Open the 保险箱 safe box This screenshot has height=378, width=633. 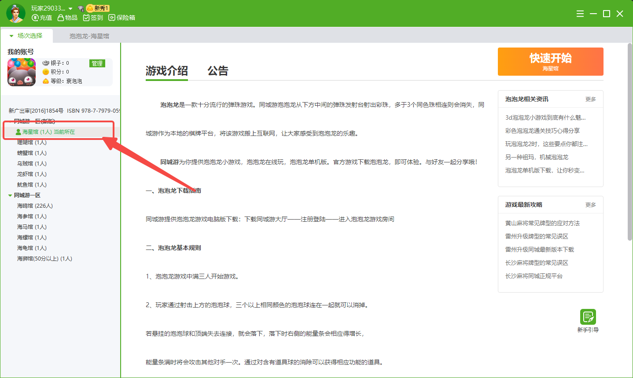[112, 18]
